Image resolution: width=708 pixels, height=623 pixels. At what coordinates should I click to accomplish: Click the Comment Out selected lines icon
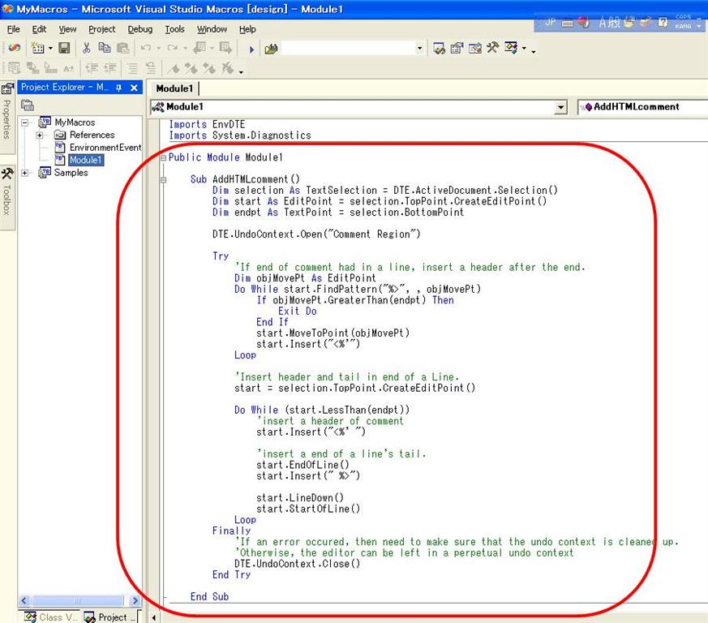tap(132, 68)
